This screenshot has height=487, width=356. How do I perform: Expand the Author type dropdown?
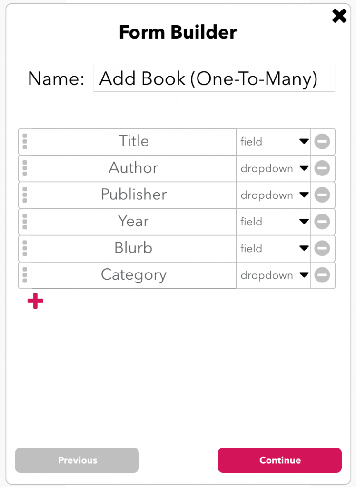point(274,168)
